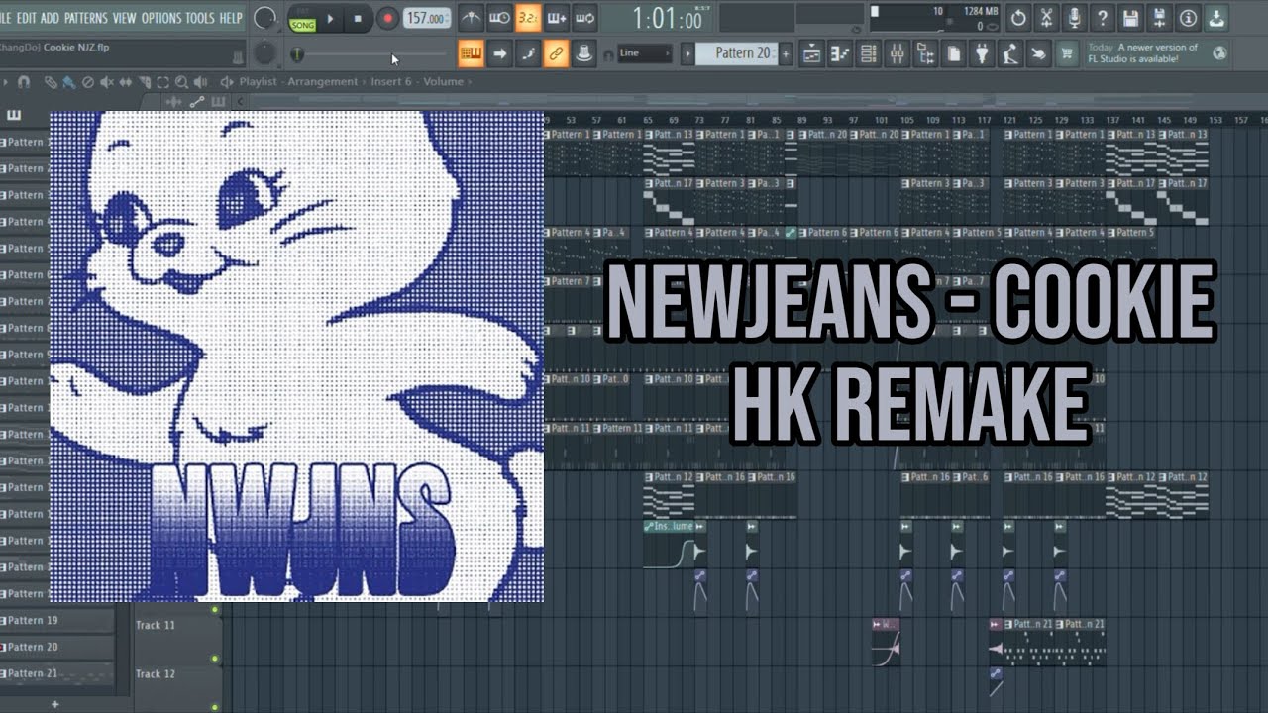Image resolution: width=1268 pixels, height=713 pixels.
Task: Click the Pattern 20 selector field
Action: point(736,53)
